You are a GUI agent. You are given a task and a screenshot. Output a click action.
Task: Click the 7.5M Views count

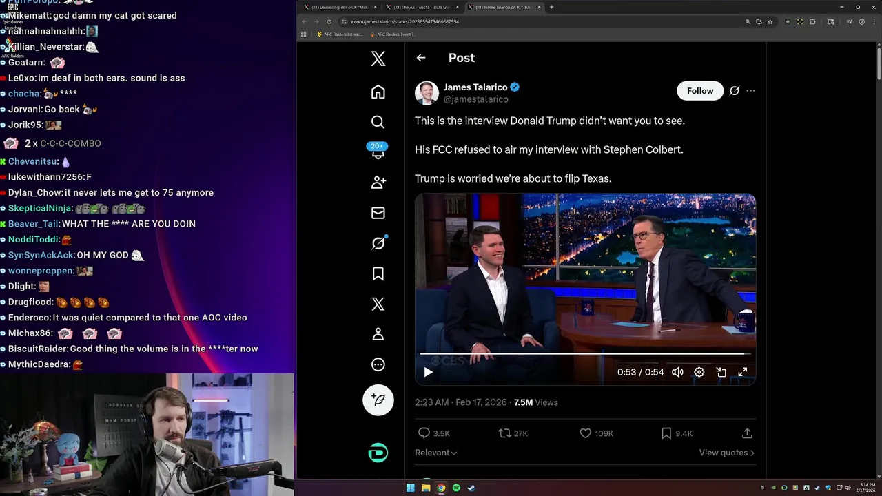point(536,402)
